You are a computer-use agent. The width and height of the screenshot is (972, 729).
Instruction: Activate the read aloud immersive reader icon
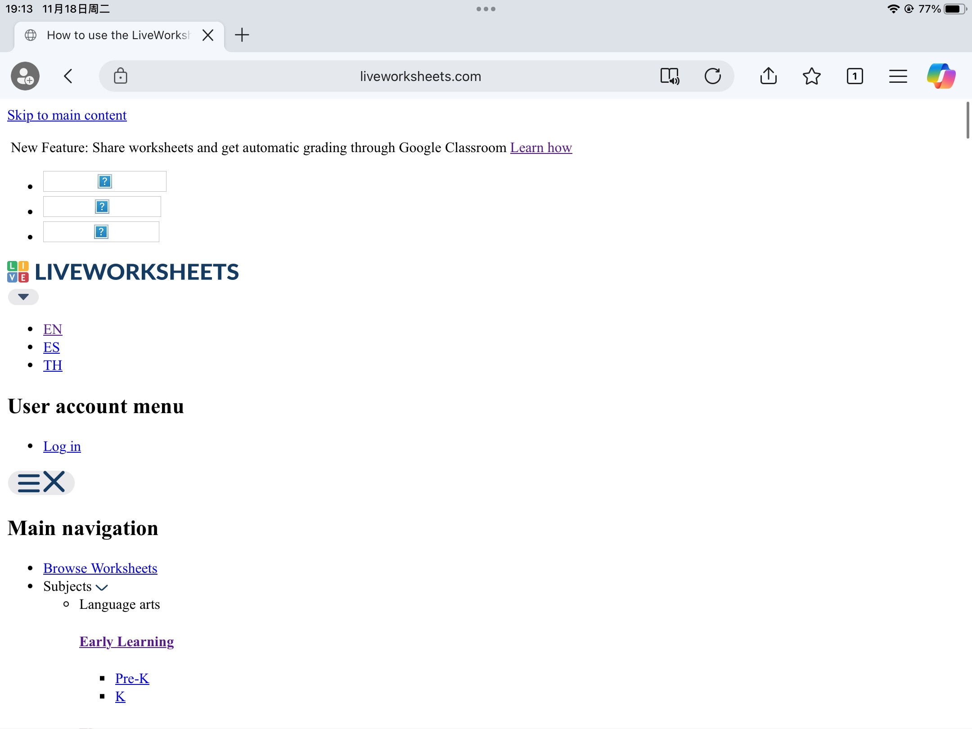pos(670,76)
